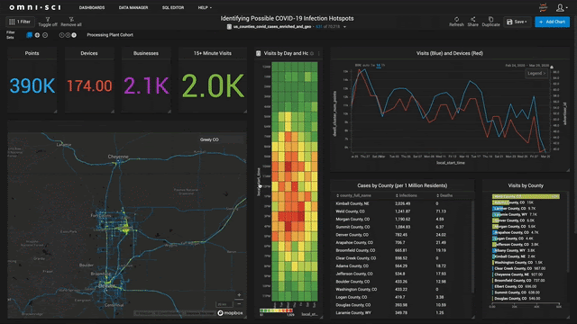This screenshot has width=577, height=324.
Task: Click the Mapbox logo link
Action: pos(231,313)
